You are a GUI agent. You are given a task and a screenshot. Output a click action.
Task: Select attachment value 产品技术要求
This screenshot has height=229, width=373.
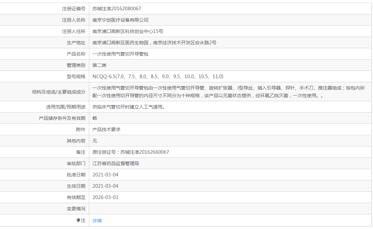(106, 129)
